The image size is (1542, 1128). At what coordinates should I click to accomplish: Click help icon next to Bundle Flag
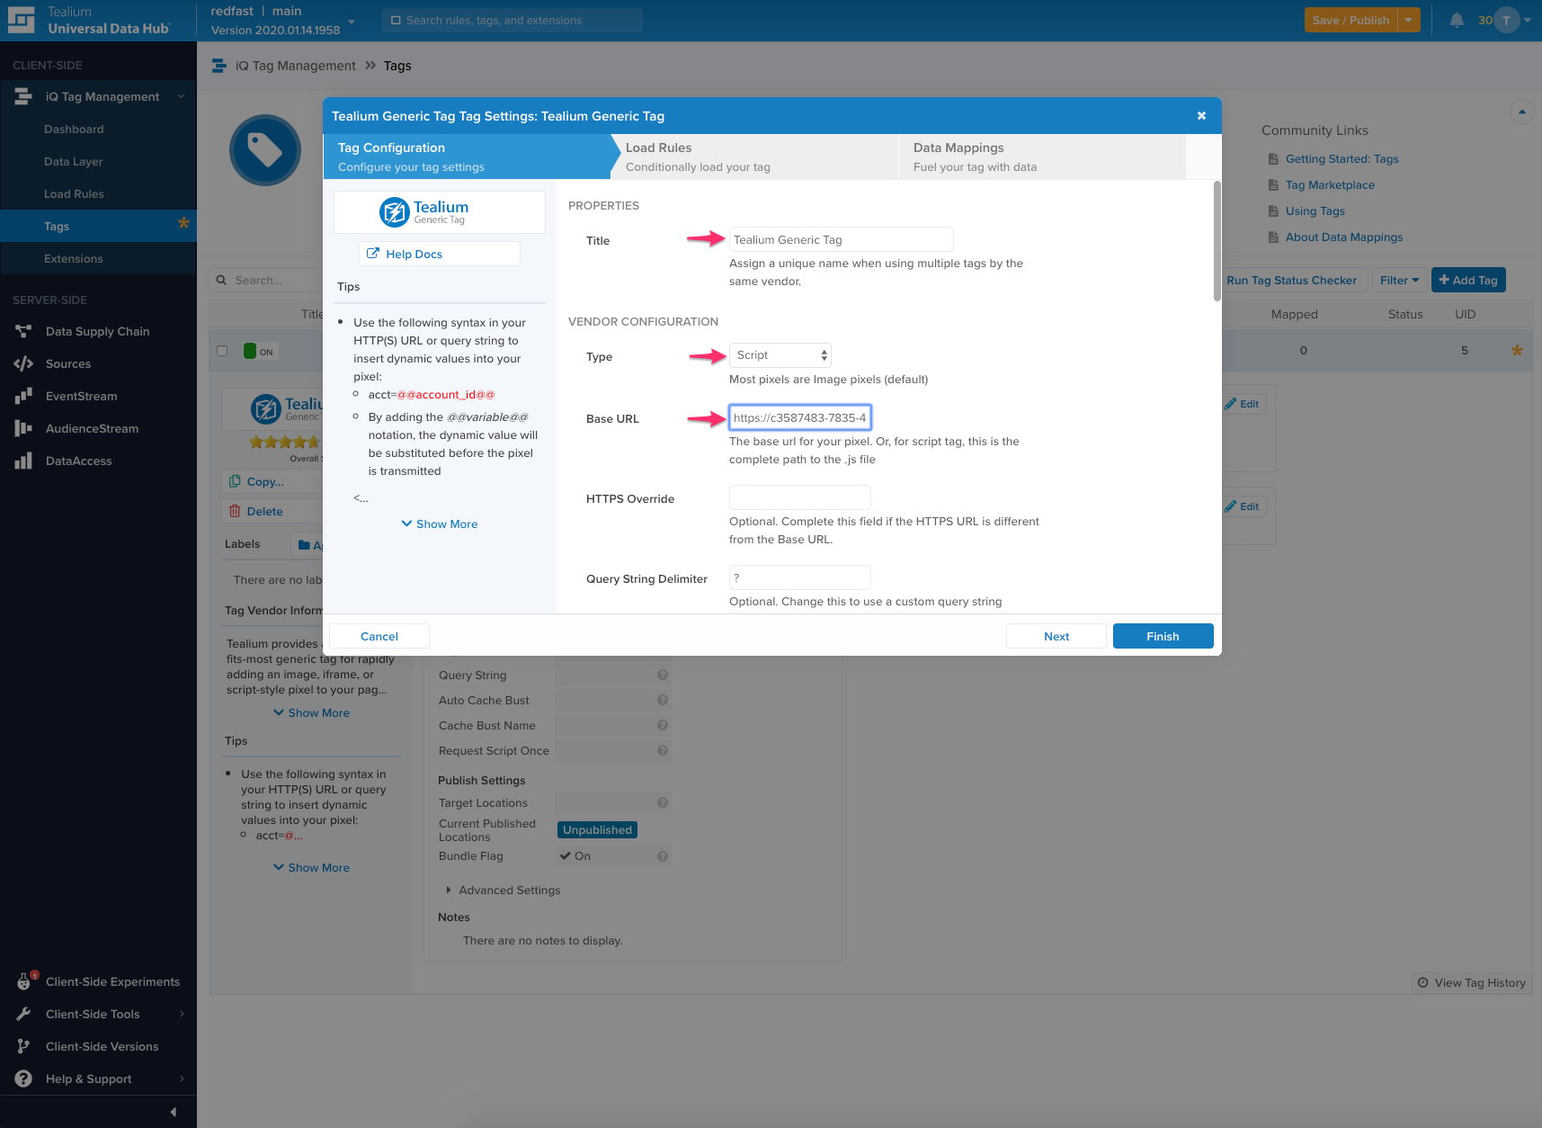(663, 856)
